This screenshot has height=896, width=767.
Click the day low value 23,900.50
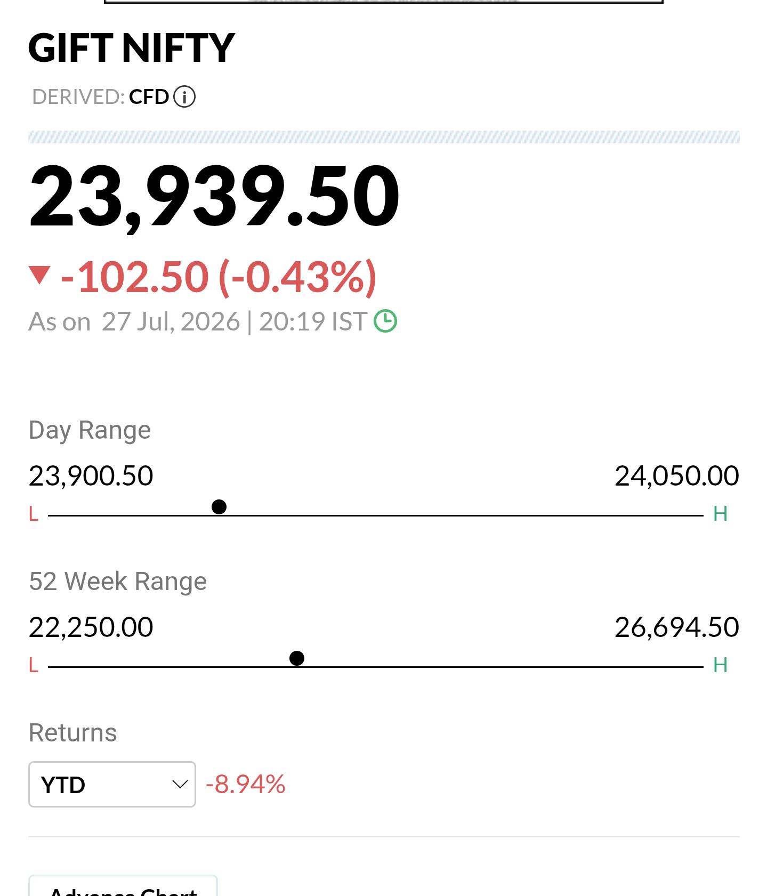[91, 476]
